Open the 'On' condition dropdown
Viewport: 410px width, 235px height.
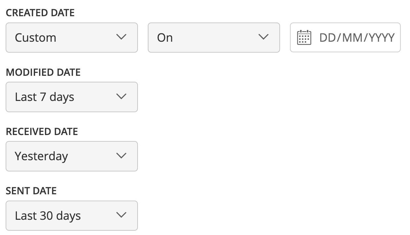click(x=214, y=37)
